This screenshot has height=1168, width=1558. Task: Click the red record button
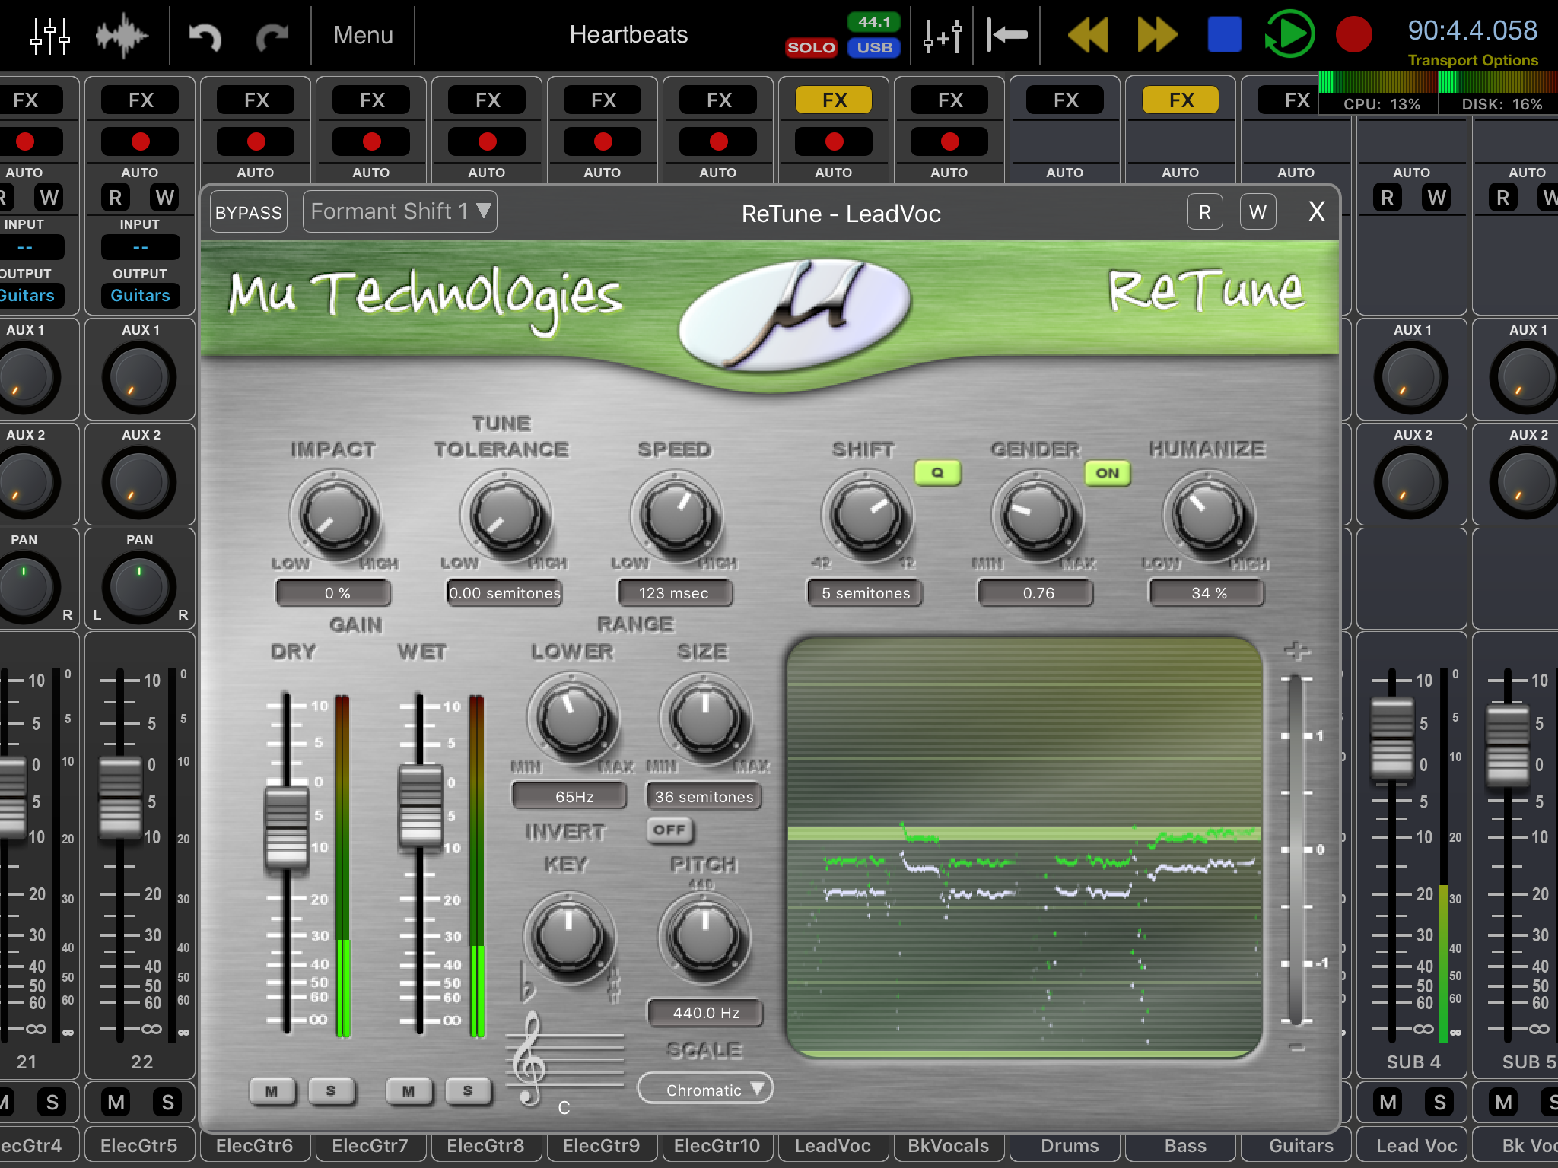[1353, 35]
